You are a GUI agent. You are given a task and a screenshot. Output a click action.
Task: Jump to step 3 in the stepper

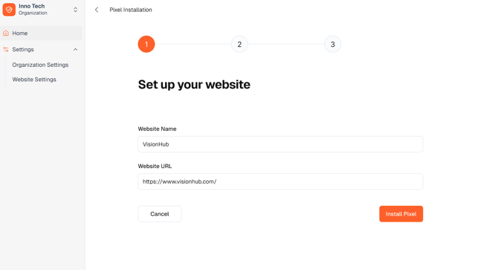click(x=332, y=44)
